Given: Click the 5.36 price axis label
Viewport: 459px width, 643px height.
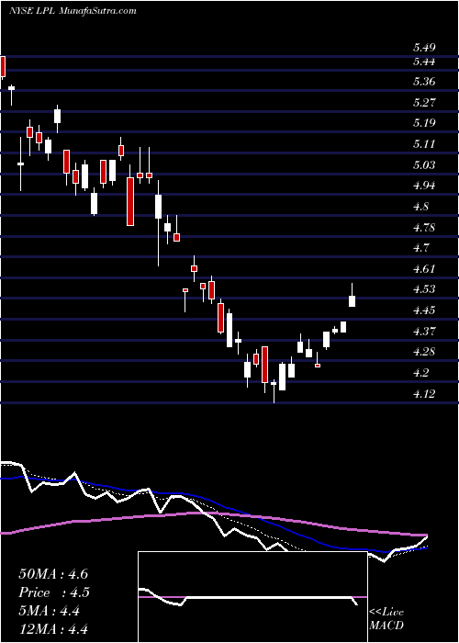Looking at the screenshot, I should click(x=424, y=82).
